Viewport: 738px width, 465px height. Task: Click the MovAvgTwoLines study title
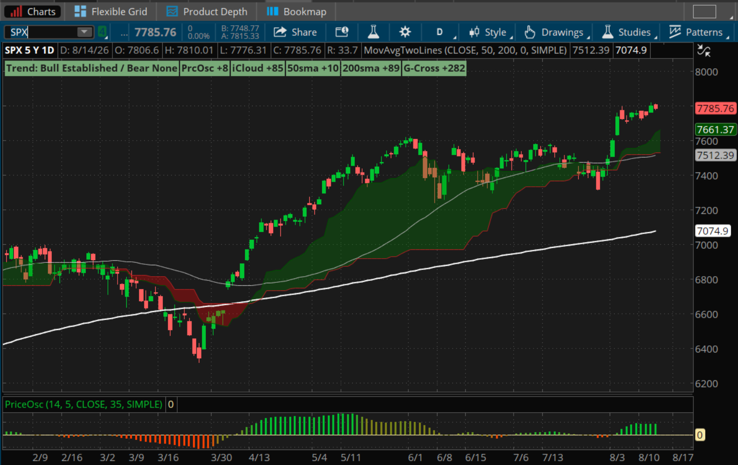[465, 50]
